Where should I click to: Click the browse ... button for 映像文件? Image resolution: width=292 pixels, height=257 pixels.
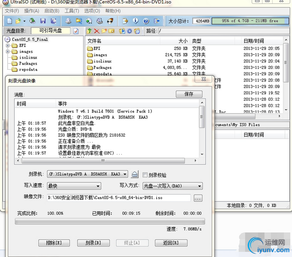tap(198, 198)
